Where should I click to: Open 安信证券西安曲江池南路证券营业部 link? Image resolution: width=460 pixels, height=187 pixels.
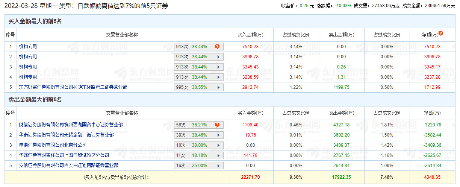(x=69, y=165)
